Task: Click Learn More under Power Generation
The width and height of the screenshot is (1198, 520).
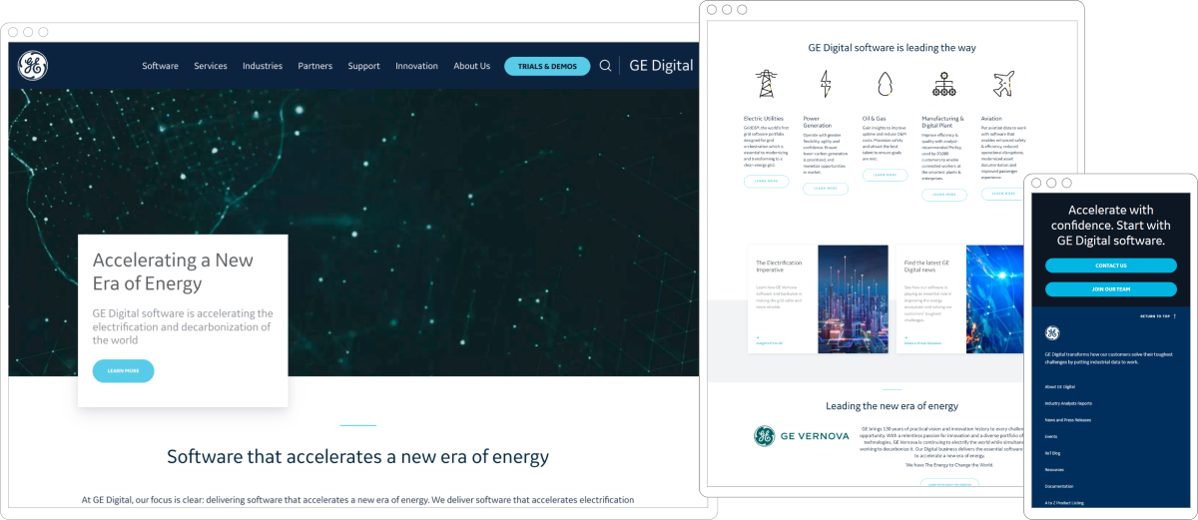Action: coord(826,188)
